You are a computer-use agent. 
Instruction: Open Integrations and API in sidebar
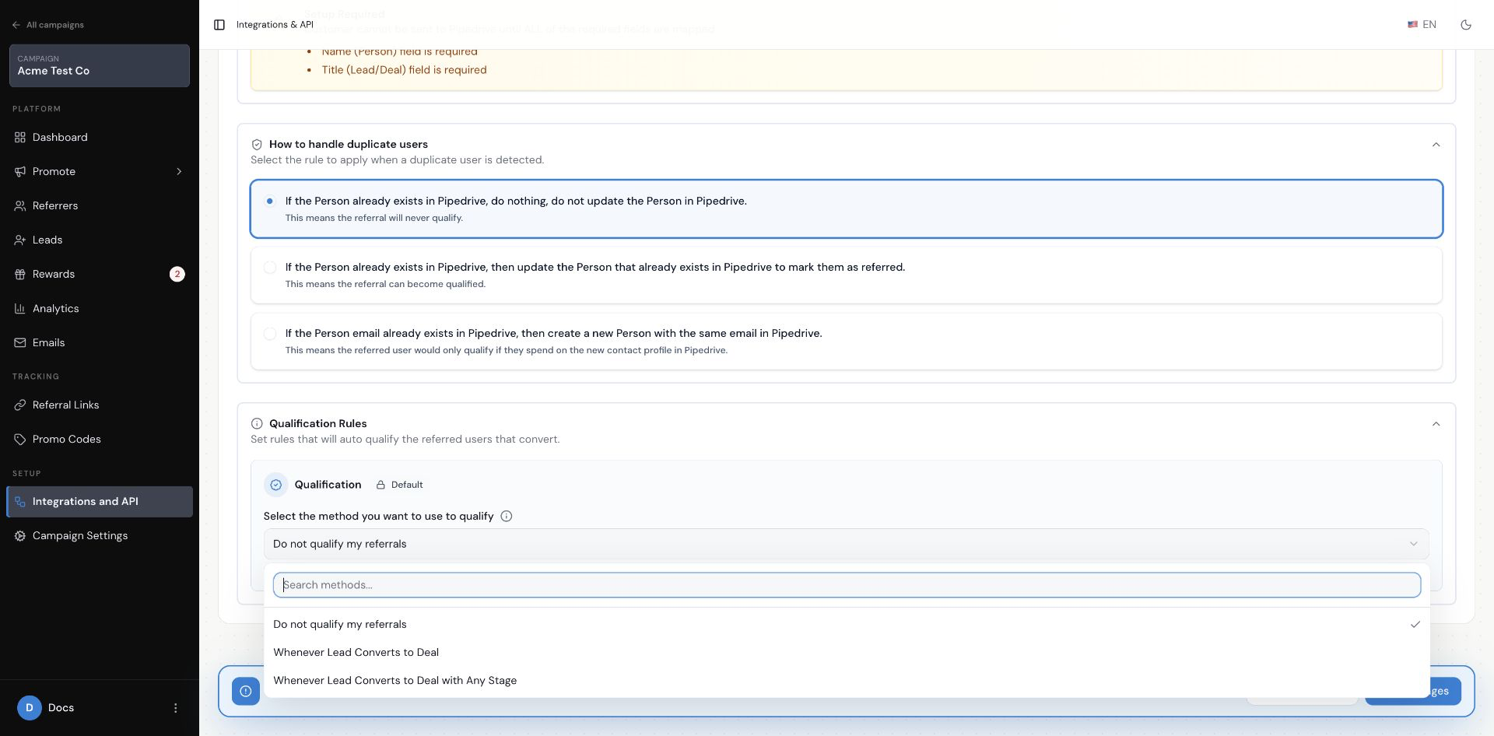point(100,501)
